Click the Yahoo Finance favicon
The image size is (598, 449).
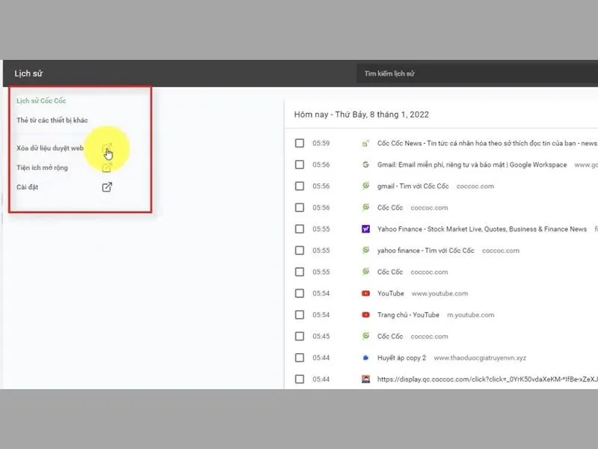[x=366, y=229]
